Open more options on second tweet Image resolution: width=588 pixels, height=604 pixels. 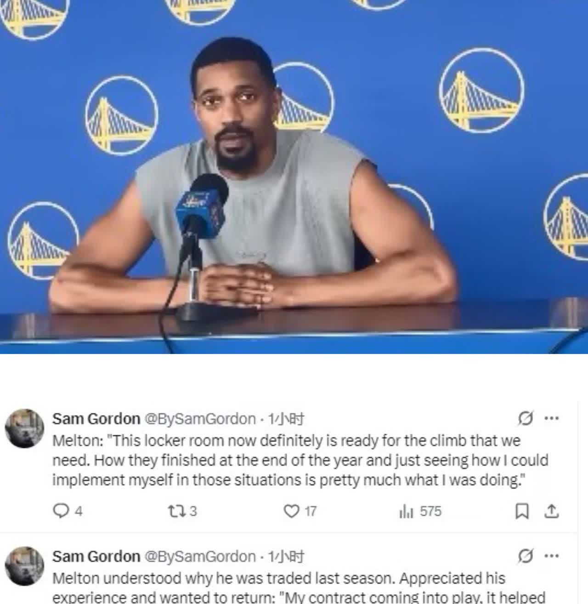551,556
